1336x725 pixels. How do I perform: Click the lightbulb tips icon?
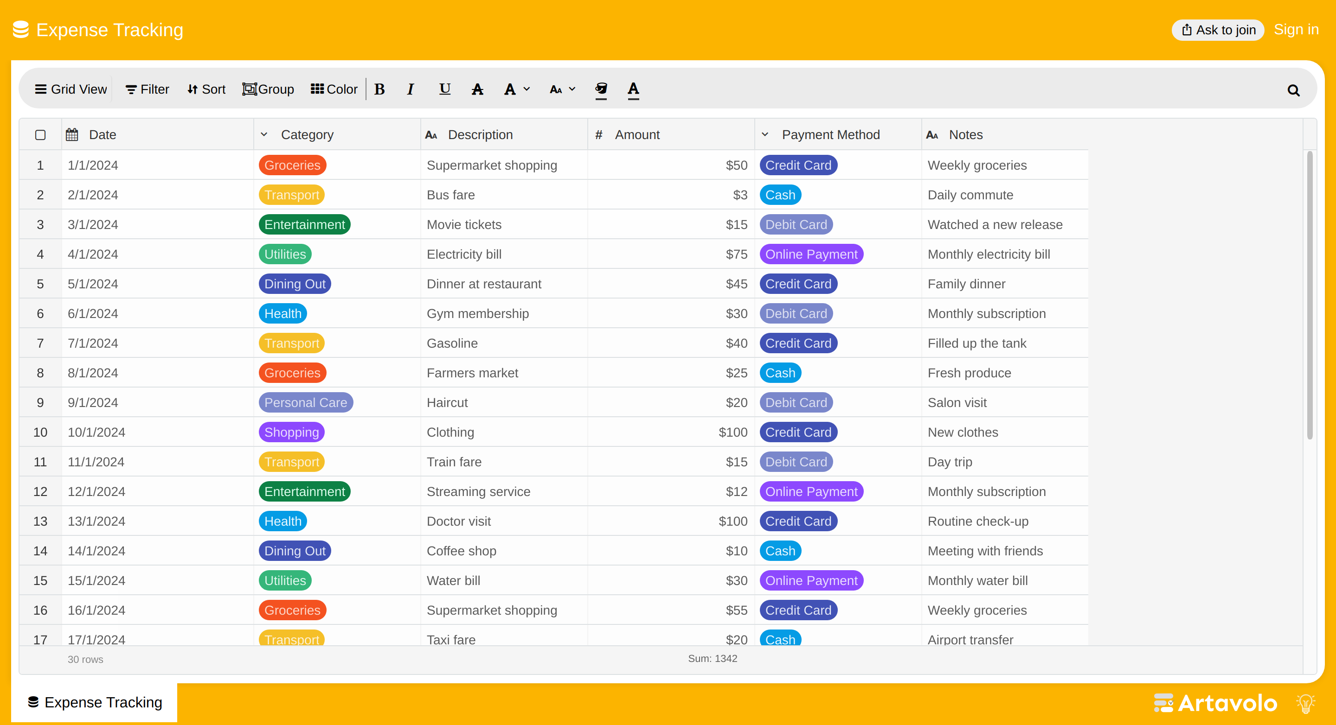pos(1305,703)
